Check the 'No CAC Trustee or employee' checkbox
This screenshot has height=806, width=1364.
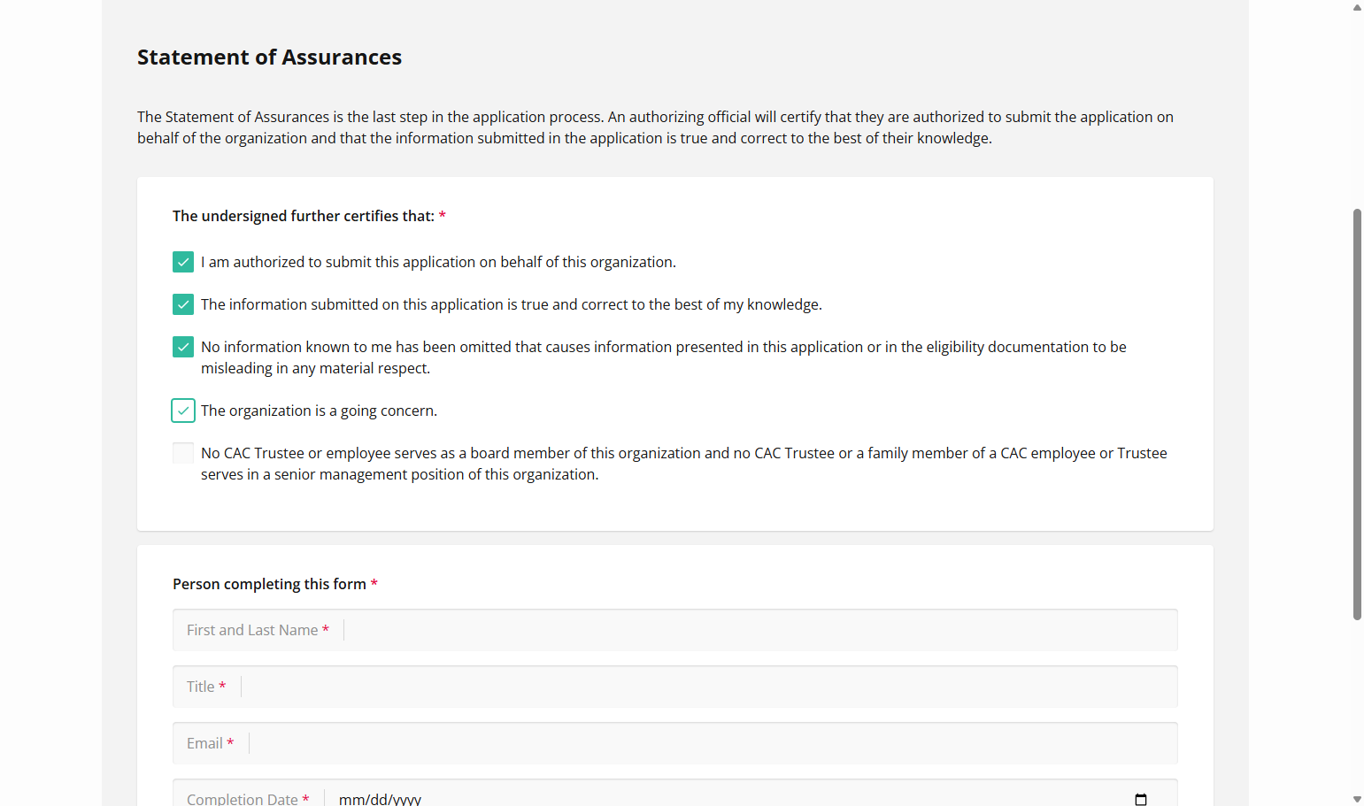(183, 453)
